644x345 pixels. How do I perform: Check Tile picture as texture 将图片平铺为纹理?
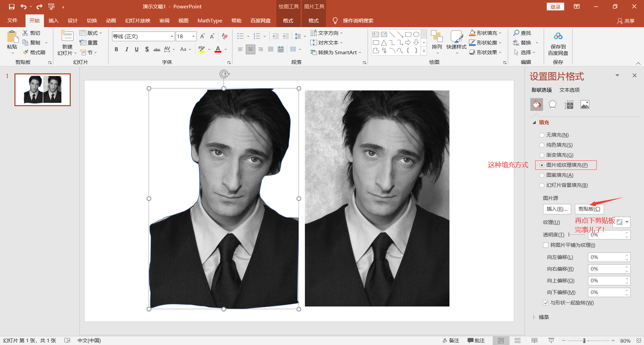pos(546,245)
